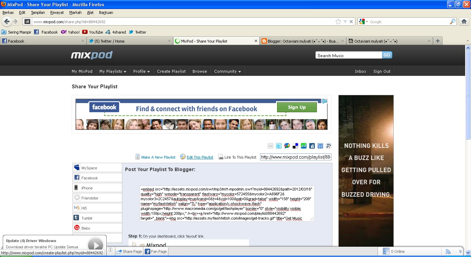Click the Edit This Playlist pencil icon

coord(183,157)
